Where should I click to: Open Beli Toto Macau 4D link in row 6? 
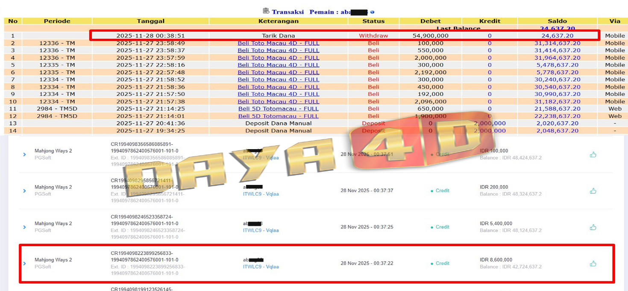[279, 72]
